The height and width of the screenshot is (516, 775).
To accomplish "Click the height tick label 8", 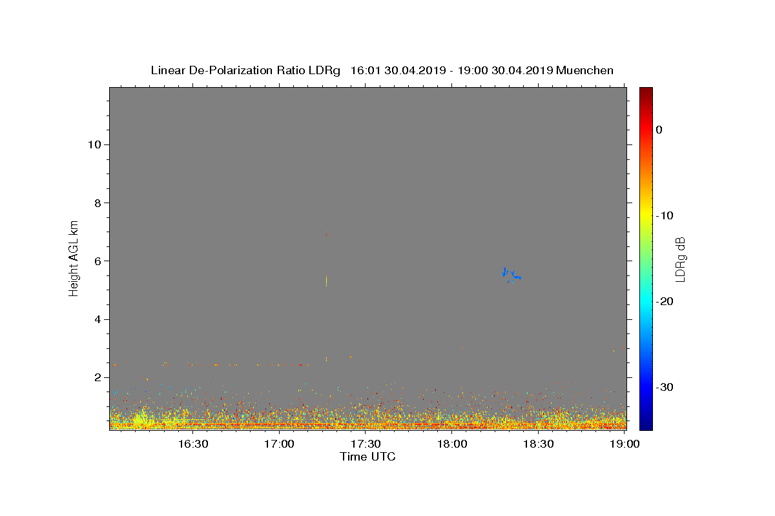I will [96, 203].
